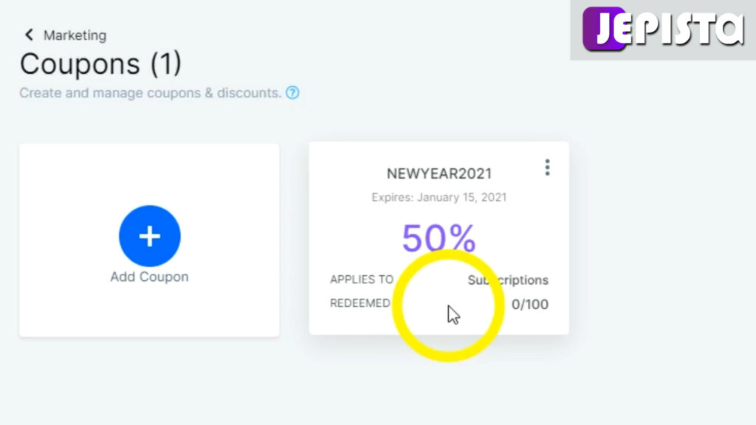The width and height of the screenshot is (756, 425).
Task: Click the Coupons (1) page heading
Action: coord(100,63)
